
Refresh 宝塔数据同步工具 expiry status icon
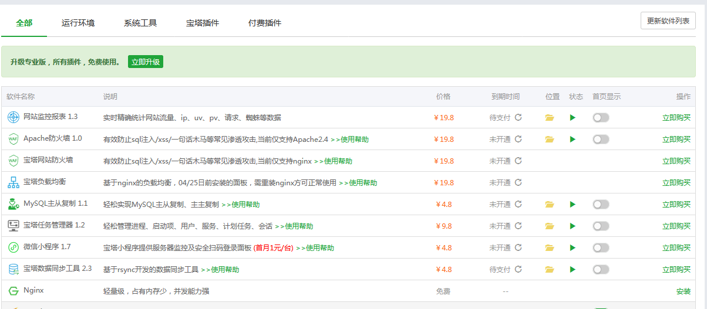click(518, 269)
